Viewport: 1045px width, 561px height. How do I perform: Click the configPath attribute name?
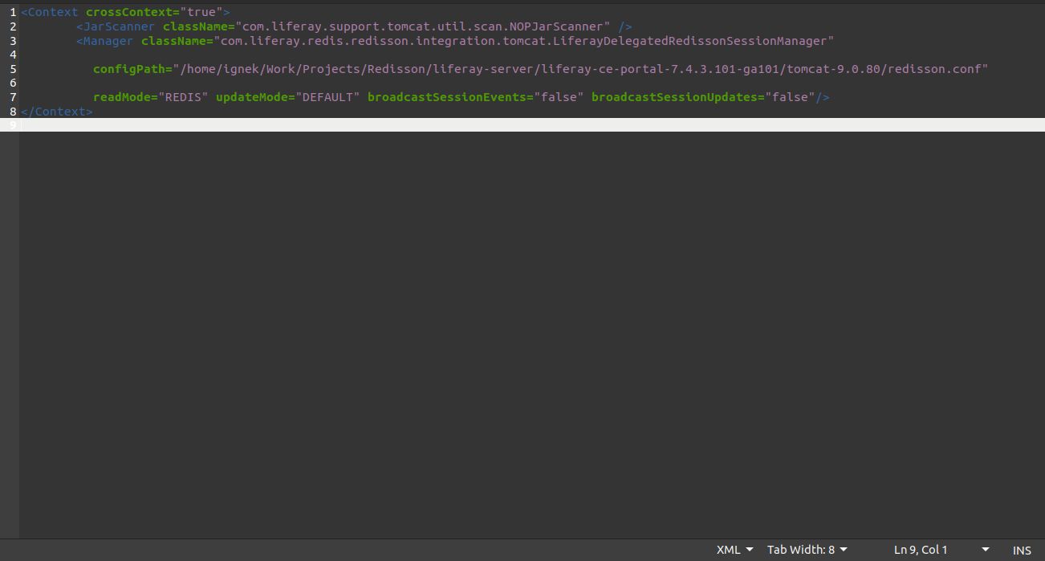coord(129,69)
